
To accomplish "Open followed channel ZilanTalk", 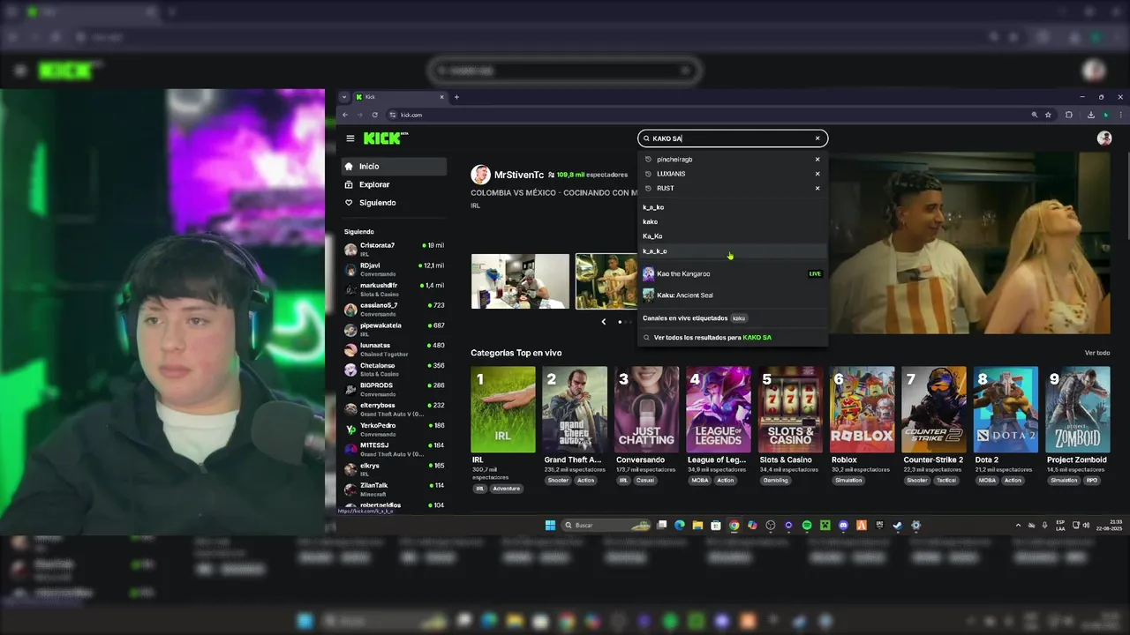I will [394, 489].
